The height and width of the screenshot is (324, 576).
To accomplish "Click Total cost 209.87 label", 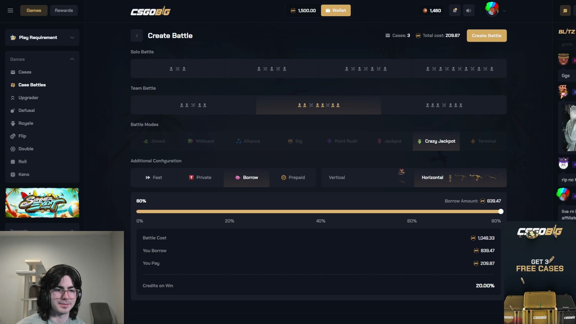I will 438,36.
